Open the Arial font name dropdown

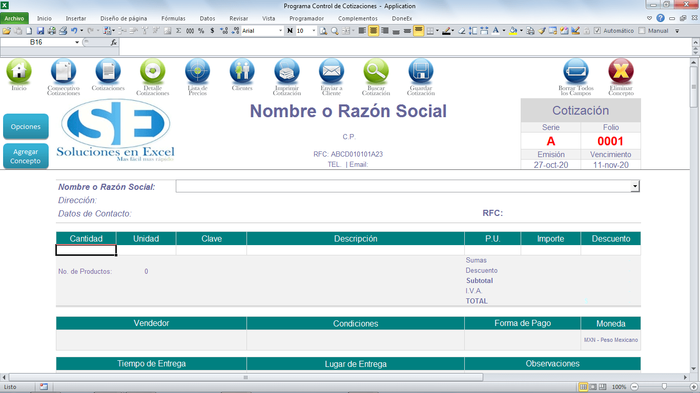(x=280, y=31)
